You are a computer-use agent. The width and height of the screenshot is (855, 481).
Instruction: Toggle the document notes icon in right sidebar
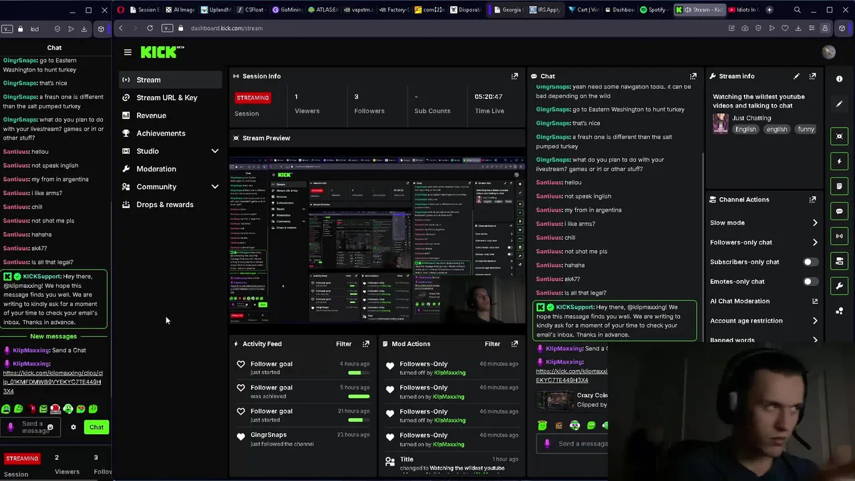pyautogui.click(x=840, y=186)
